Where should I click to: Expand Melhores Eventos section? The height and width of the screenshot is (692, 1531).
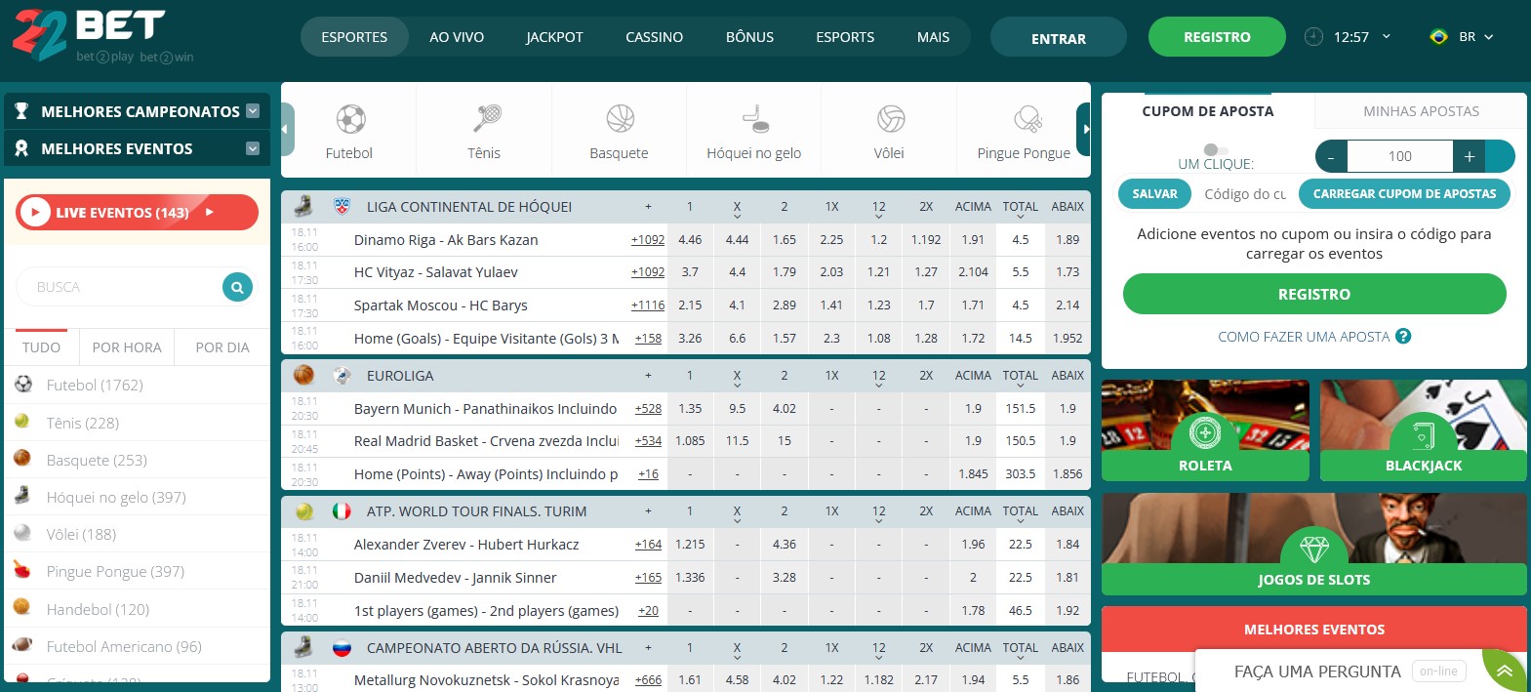tap(253, 148)
